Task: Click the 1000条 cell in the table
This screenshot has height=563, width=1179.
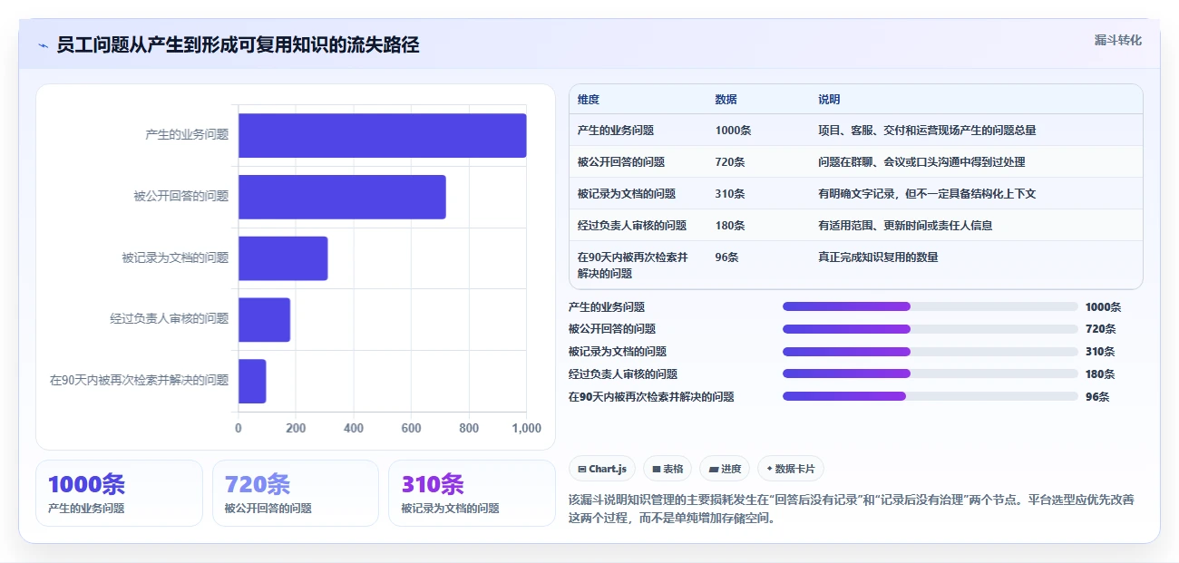Action: pos(733,131)
